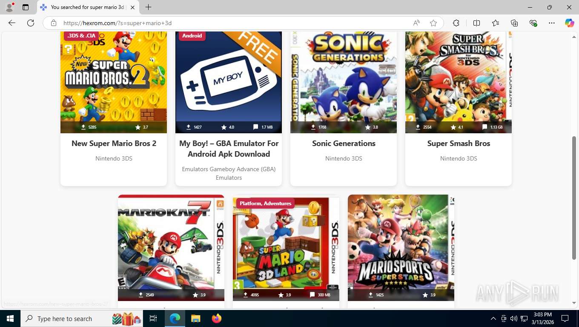Open a new tab
The width and height of the screenshot is (579, 327).
coord(148,7)
